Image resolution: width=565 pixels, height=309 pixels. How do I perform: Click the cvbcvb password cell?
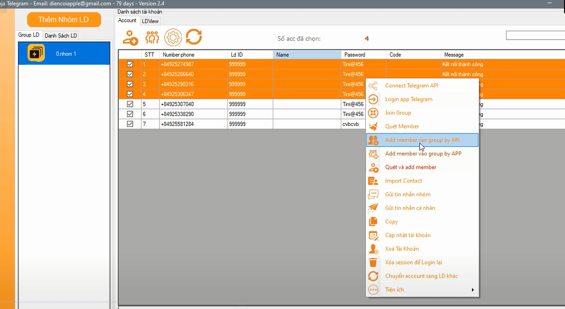tap(353, 124)
